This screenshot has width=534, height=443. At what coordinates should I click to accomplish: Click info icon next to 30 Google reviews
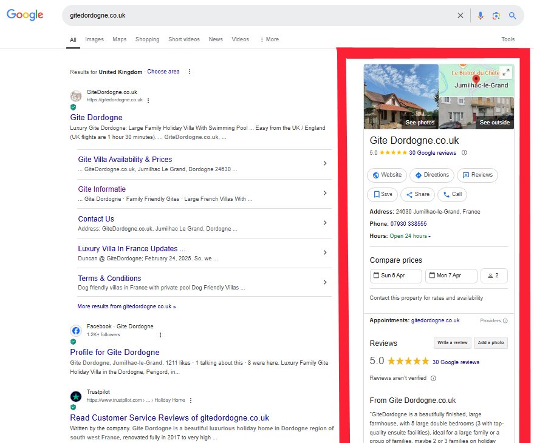click(x=464, y=153)
